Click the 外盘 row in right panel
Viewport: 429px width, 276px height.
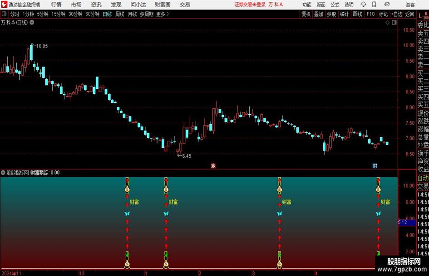[423, 145]
